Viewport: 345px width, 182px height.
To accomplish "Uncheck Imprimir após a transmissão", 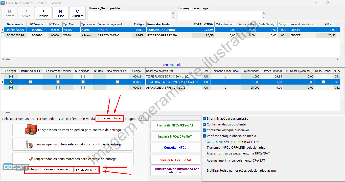I will (x=204, y=119).
